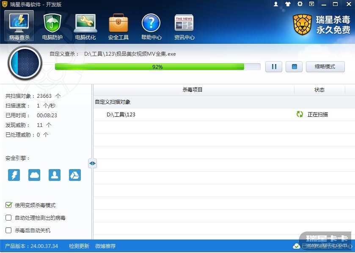The height and width of the screenshot is (253, 355).
Task: Click the lightning fast-scan engine icon
Action: [14, 175]
